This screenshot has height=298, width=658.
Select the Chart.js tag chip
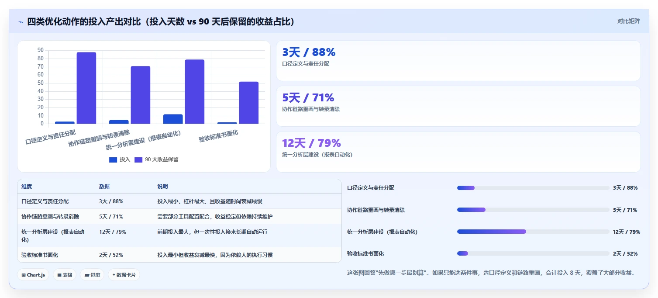(x=33, y=275)
